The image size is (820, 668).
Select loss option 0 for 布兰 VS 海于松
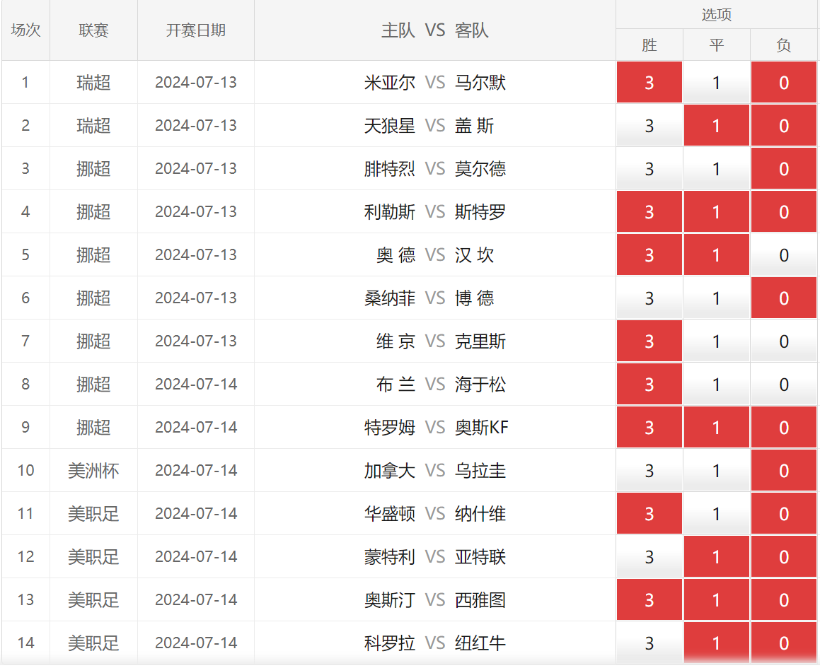(783, 384)
